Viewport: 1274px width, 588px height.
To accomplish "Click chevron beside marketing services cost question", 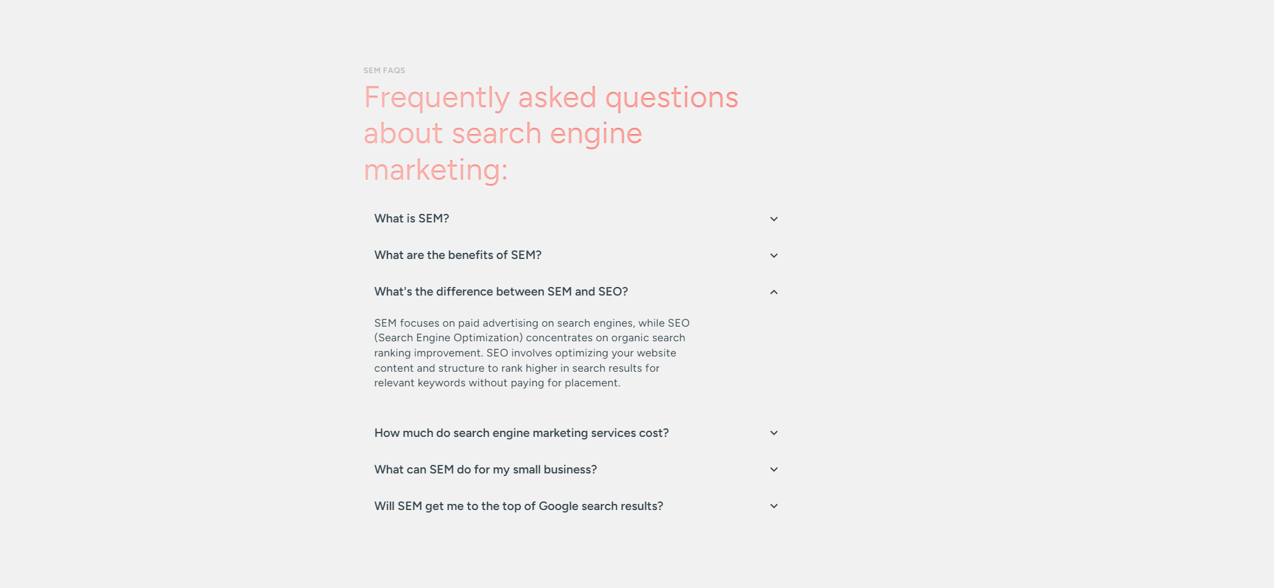I will [x=774, y=433].
